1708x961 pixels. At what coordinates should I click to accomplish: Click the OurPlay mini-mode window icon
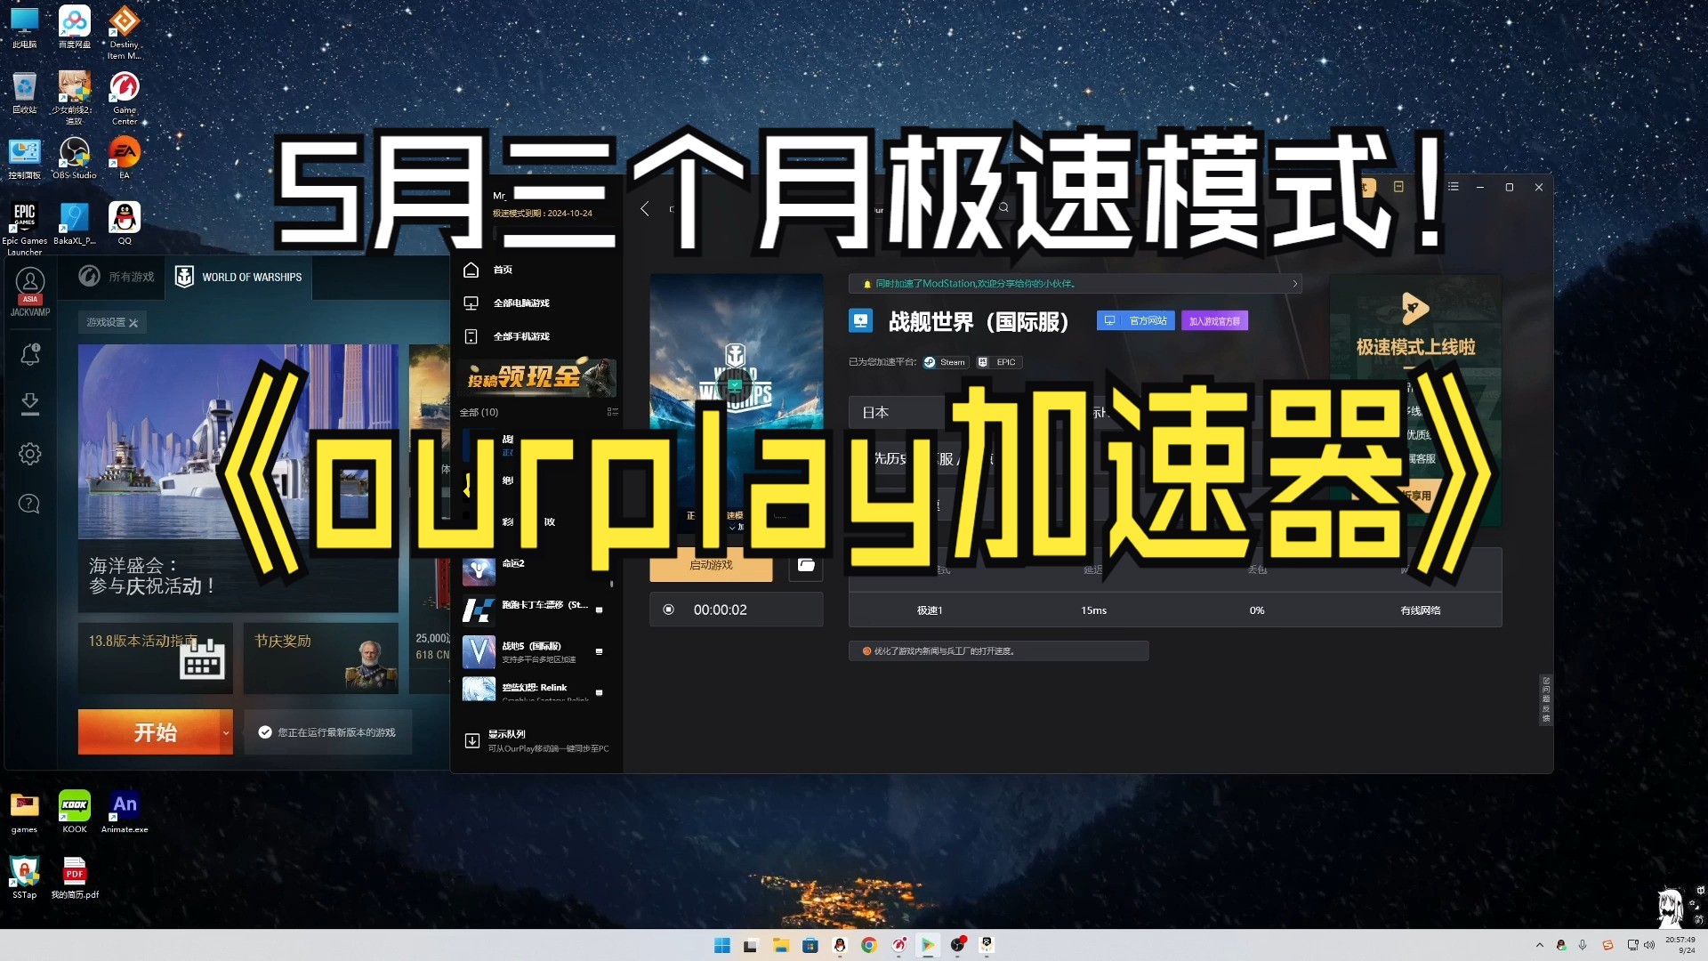tap(1398, 187)
